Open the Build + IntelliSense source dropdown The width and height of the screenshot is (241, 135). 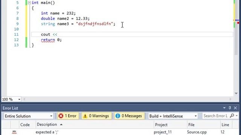click(173, 116)
